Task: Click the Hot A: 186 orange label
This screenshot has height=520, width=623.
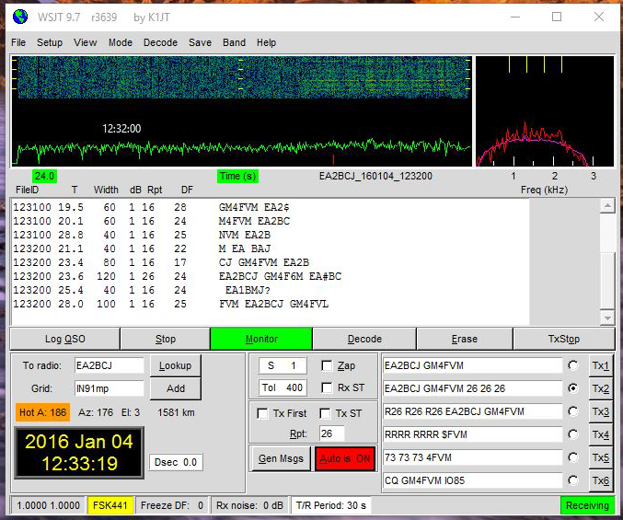Action: point(43,412)
